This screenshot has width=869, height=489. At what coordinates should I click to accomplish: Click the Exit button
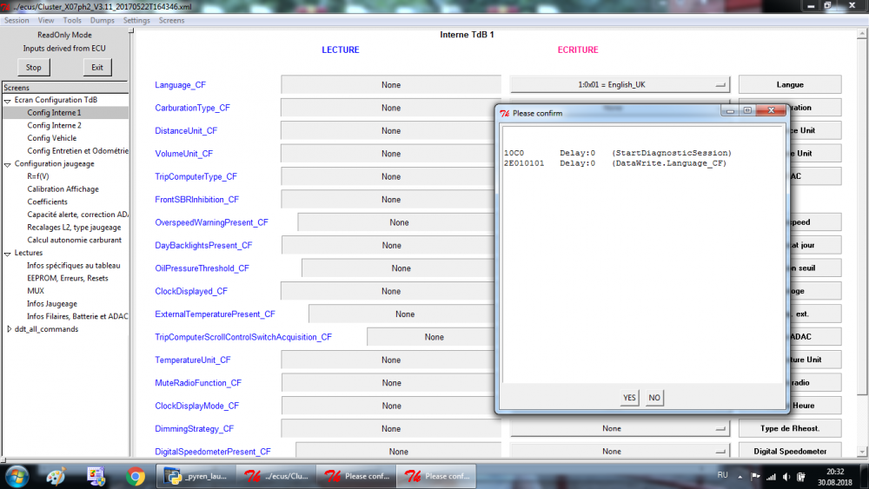(97, 68)
